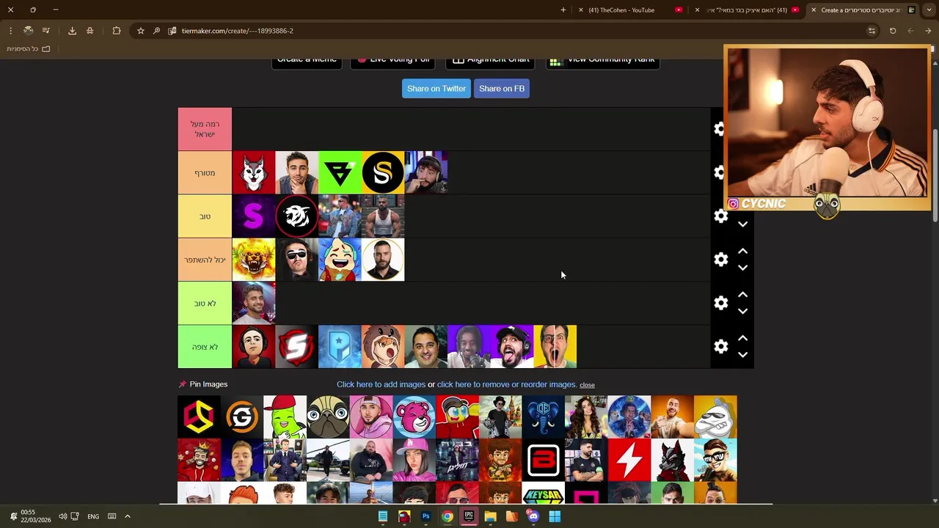Open the media controls music-list icon
Image resolution: width=939 pixels, height=528 pixels.
point(45,31)
